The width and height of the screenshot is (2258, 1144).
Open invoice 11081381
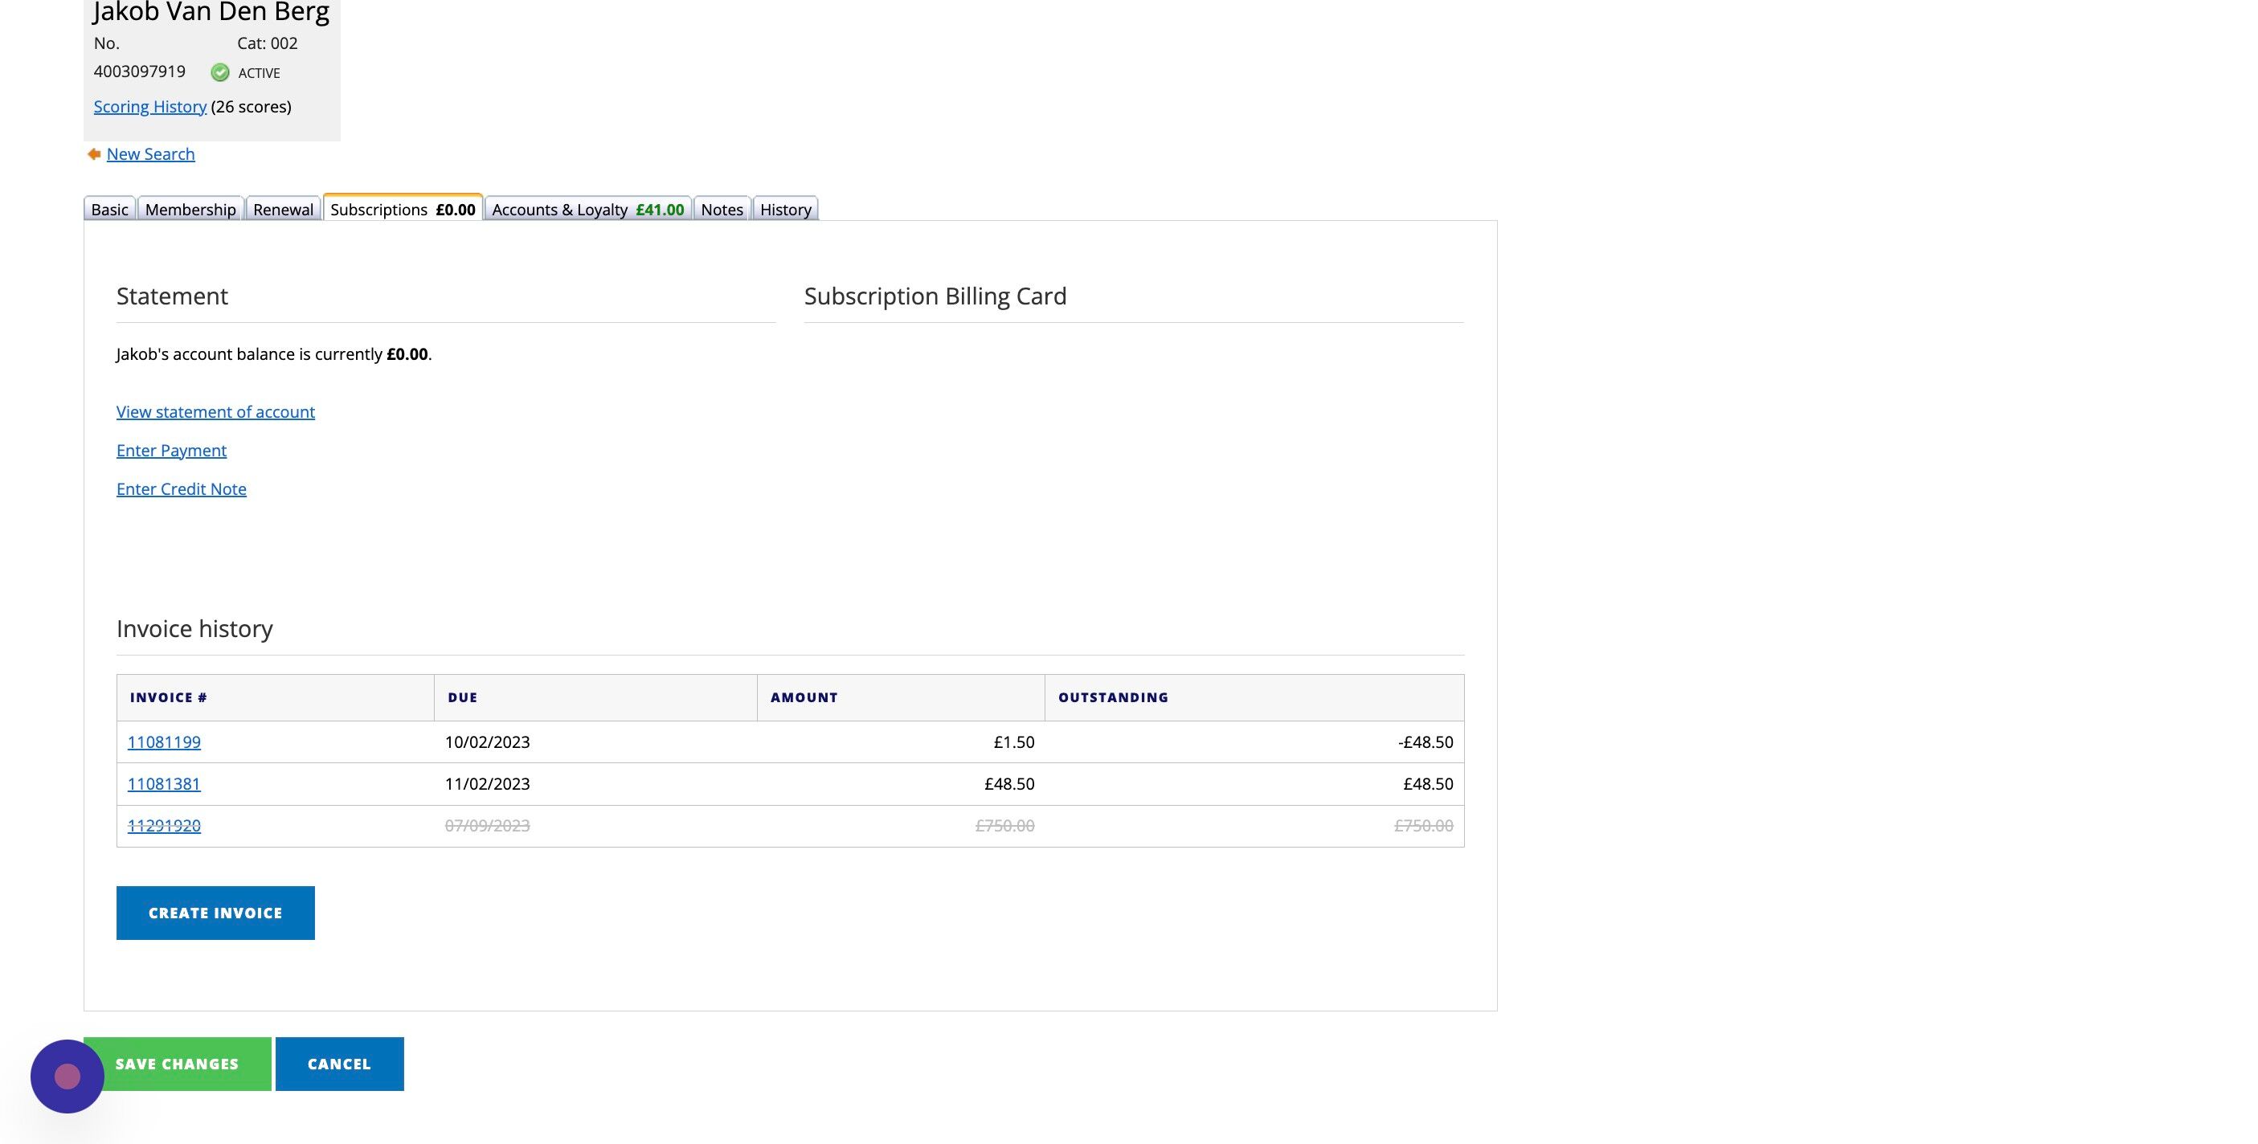coord(164,785)
